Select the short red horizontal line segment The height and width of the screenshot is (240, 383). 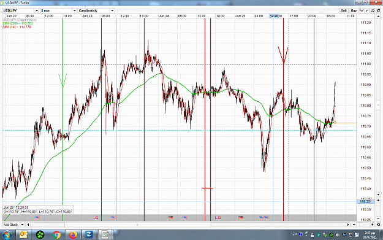pos(207,188)
